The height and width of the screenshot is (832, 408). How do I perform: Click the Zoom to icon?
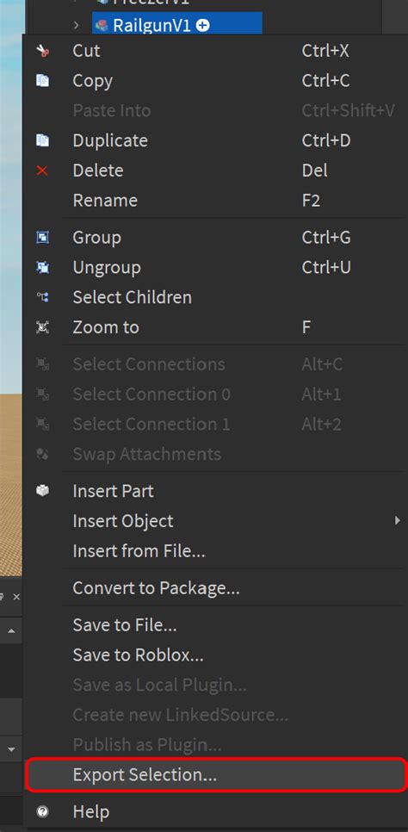pyautogui.click(x=42, y=327)
